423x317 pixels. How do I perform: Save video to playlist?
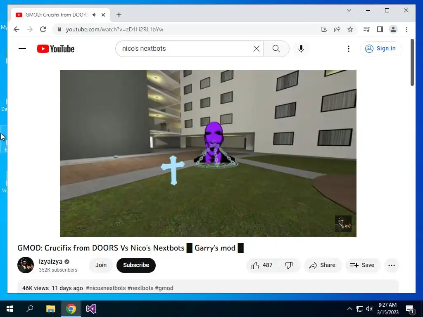[363, 265]
